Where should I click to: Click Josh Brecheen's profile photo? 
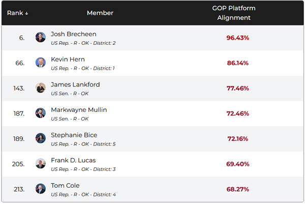[x=41, y=38]
